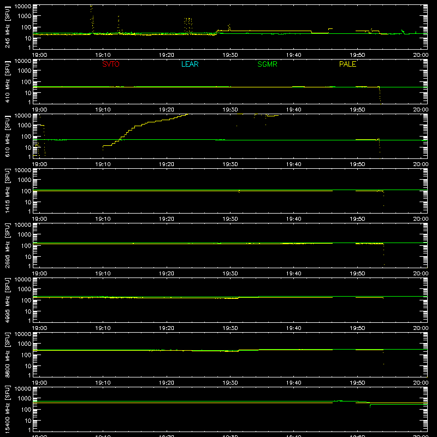437x437 pixels.
Task: Select the 2695 MHz [SFU] axis title
Action: click(8, 245)
